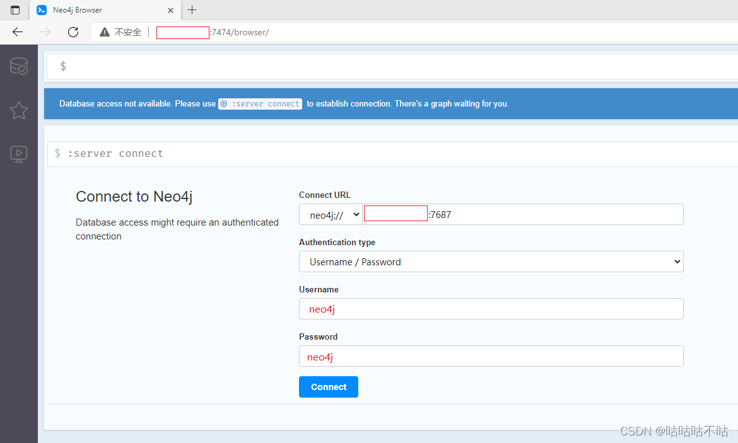Click the '不安全' security label

[x=128, y=32]
